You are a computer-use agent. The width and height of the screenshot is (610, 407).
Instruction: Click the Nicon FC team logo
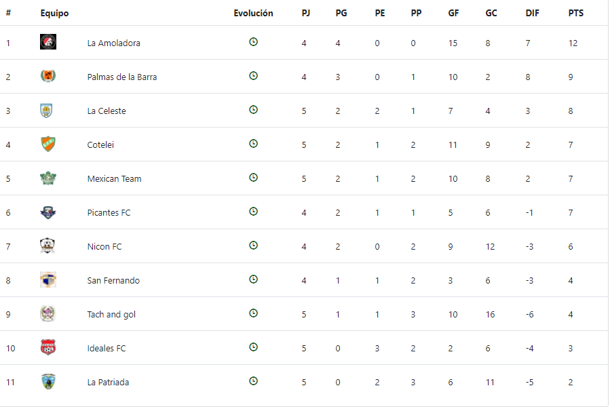tap(48, 246)
